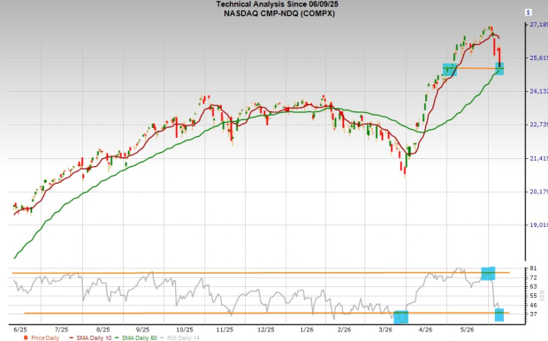Select the 'Price Daily' legend label

pyautogui.click(x=45, y=337)
